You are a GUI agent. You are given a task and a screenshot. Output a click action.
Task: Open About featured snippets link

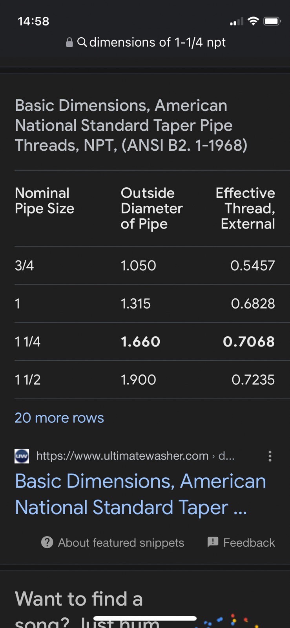tap(121, 542)
